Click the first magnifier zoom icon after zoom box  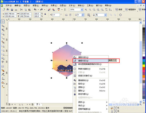pos(86,10)
